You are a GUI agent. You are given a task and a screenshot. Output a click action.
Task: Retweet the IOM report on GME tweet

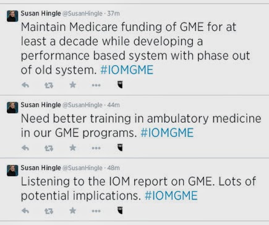(49, 211)
